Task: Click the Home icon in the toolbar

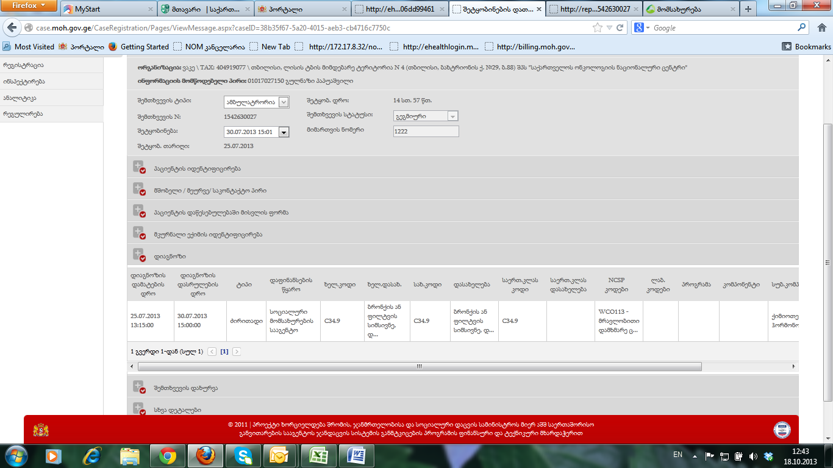Action: (x=821, y=27)
